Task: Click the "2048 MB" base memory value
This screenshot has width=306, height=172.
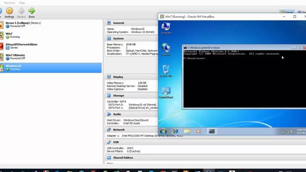Action: point(131,44)
